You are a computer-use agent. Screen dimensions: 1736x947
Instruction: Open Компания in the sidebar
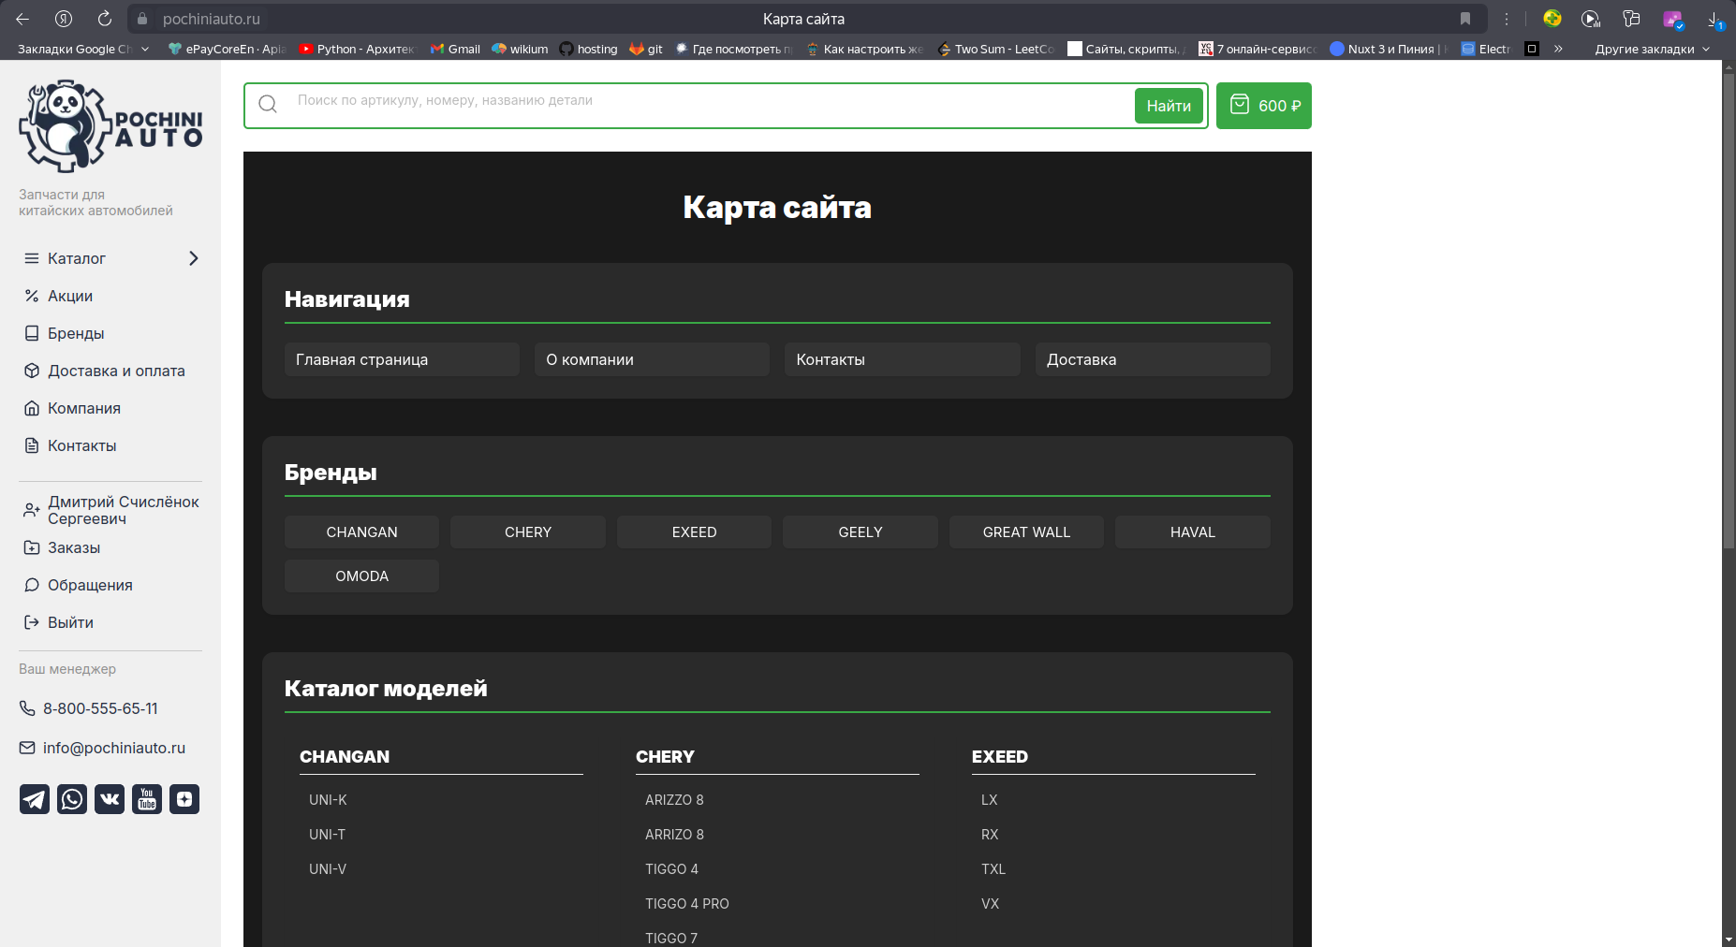(84, 408)
